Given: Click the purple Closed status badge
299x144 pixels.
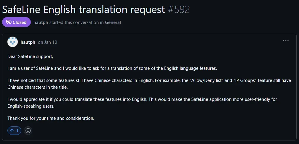Looking at the screenshot, I should pyautogui.click(x=16, y=22).
